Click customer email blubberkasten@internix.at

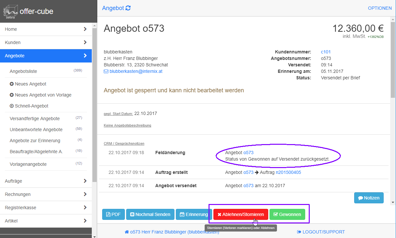136,71
